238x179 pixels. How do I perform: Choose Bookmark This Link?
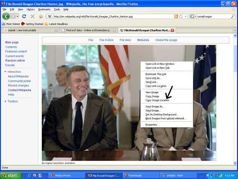coord(167,74)
